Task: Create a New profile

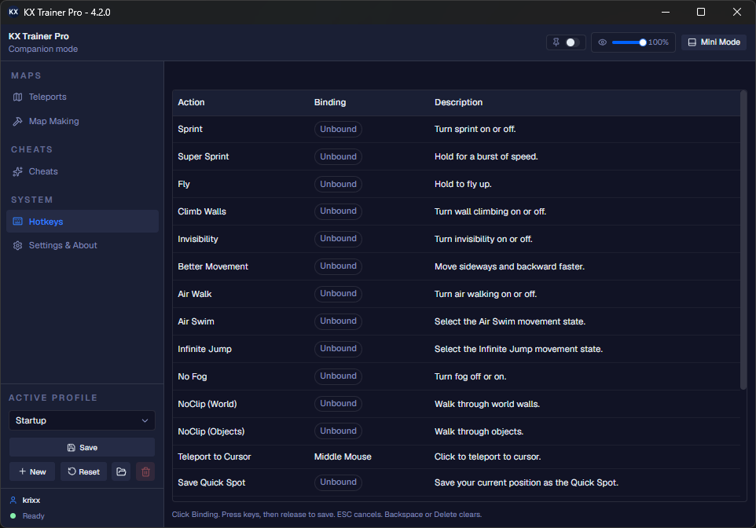Action: click(x=32, y=471)
